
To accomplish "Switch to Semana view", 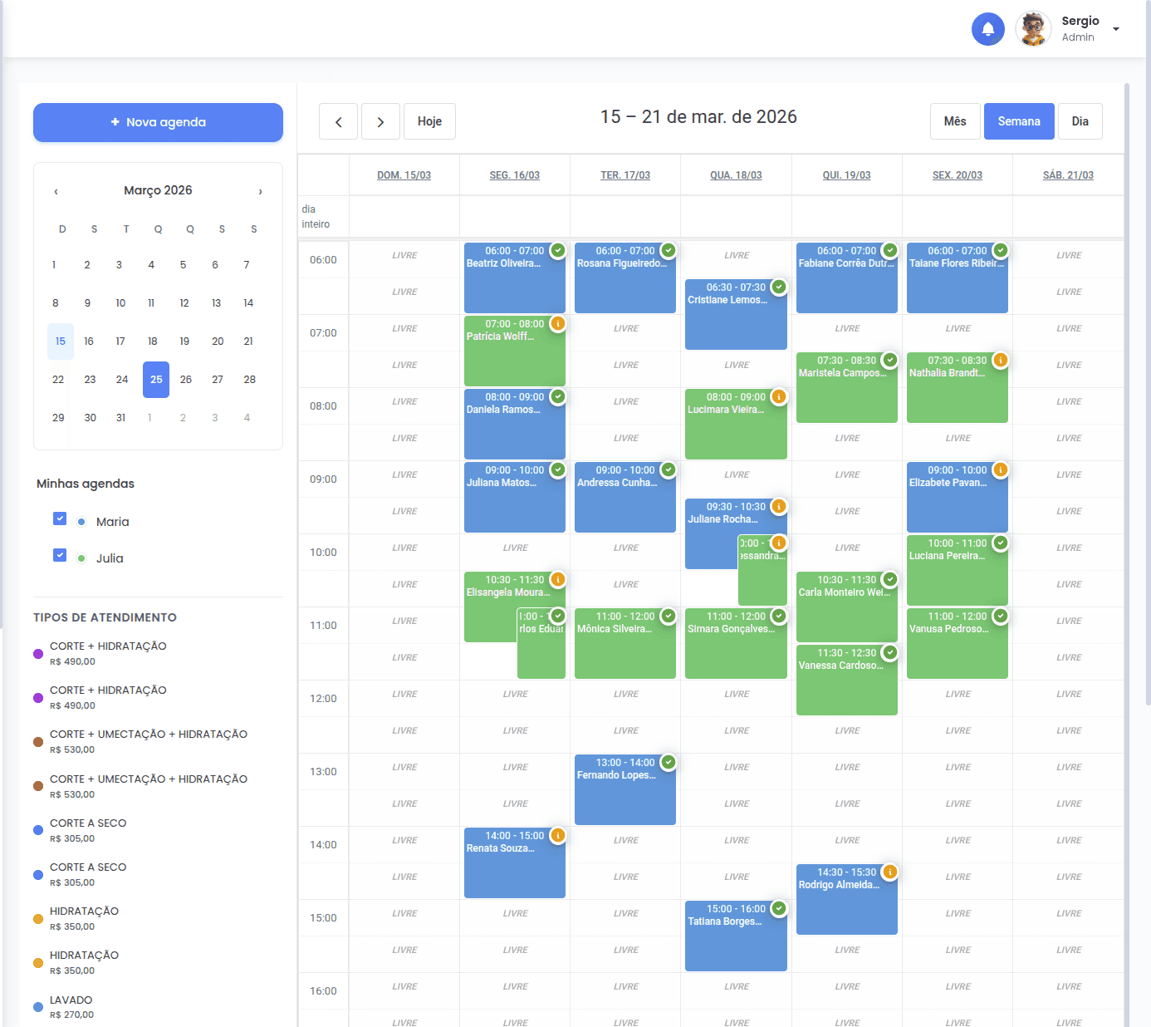I will [x=1019, y=121].
